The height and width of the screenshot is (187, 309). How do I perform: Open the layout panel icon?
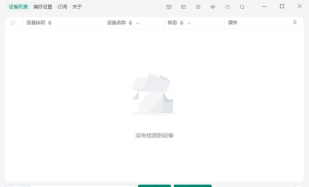[x=169, y=7]
